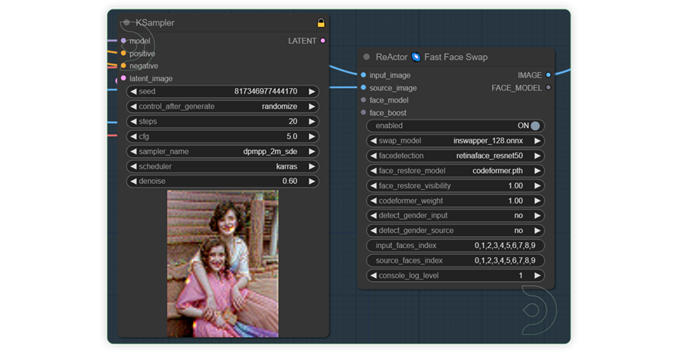This screenshot has width=689, height=353.
Task: Click the input_faces_index text field
Action: pos(456,245)
